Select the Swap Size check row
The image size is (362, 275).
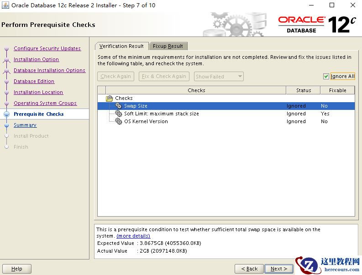(x=226, y=106)
